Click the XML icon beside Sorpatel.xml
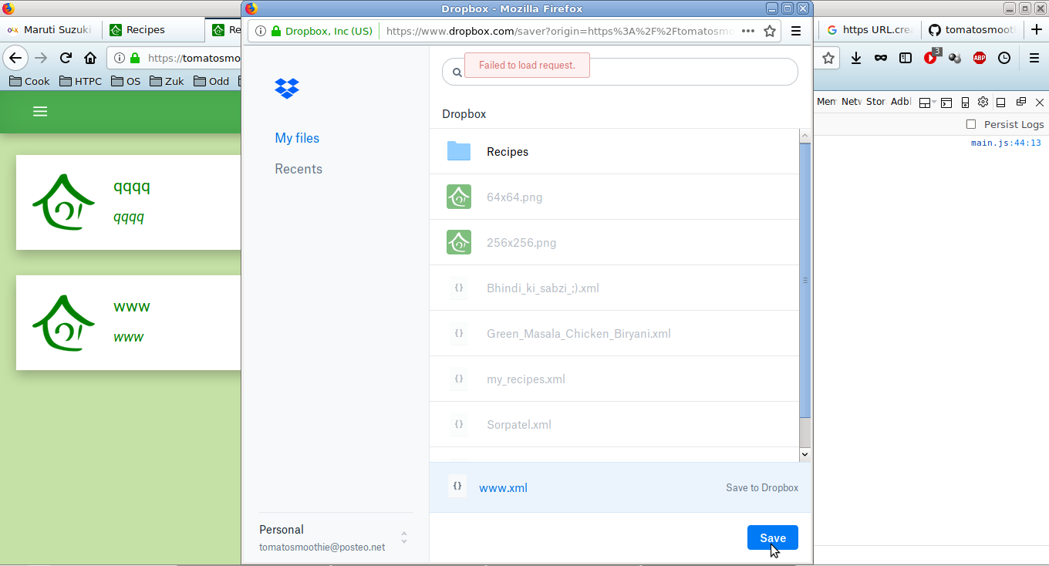1049x566 pixels. [459, 424]
